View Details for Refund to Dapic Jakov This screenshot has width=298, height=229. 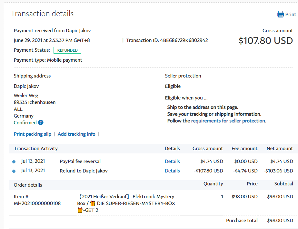point(172,171)
